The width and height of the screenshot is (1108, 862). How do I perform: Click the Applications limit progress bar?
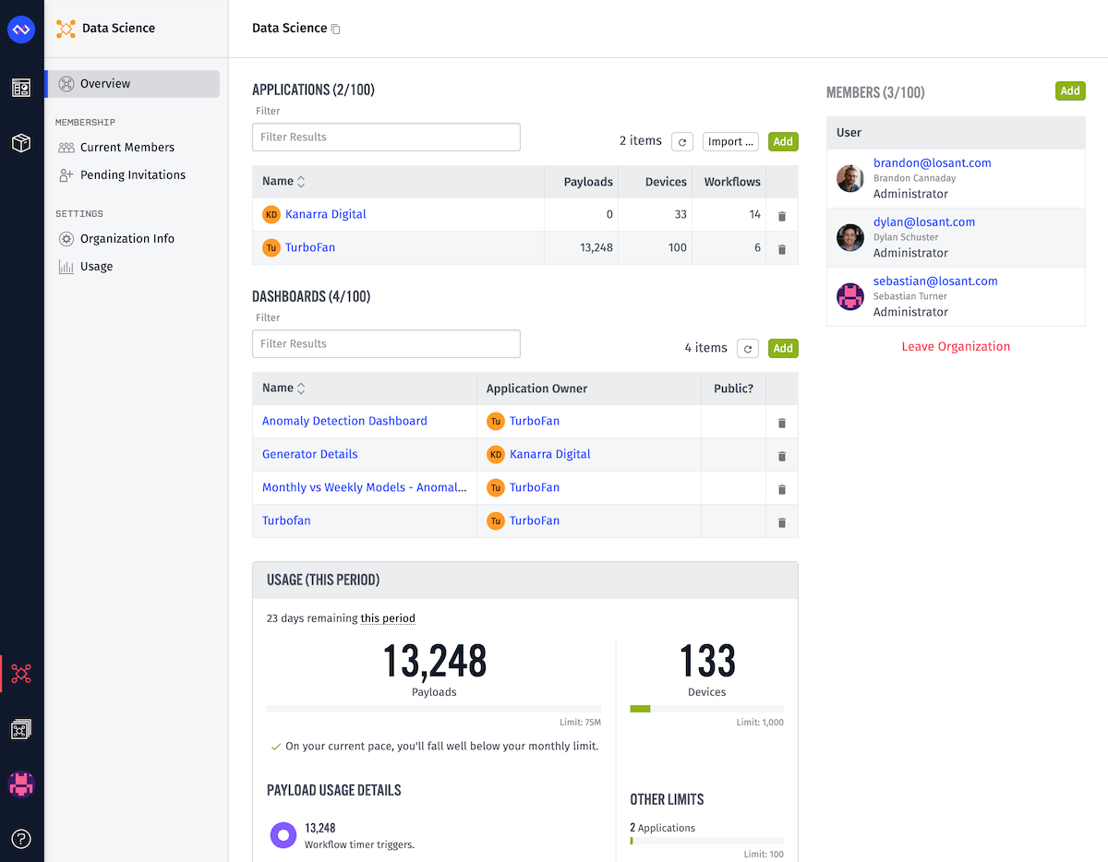coord(706,841)
